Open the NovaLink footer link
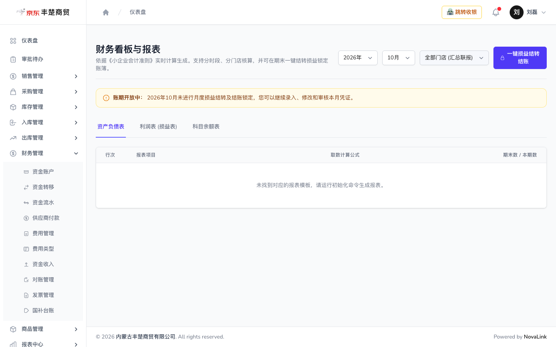Viewport: 556px width, 347px height. click(x=535, y=337)
